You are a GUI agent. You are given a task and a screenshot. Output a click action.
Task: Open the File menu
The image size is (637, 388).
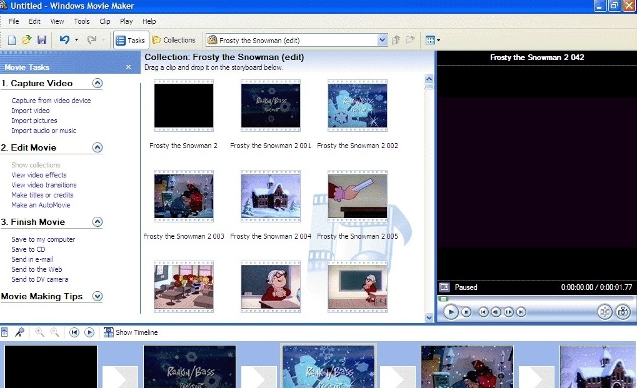pyautogui.click(x=14, y=21)
